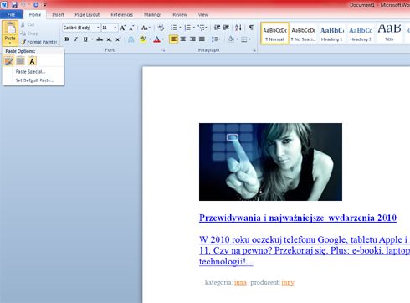This screenshot has width=410, height=303.
Task: Choose Merge Formatting paste option
Action: pyautogui.click(x=20, y=61)
